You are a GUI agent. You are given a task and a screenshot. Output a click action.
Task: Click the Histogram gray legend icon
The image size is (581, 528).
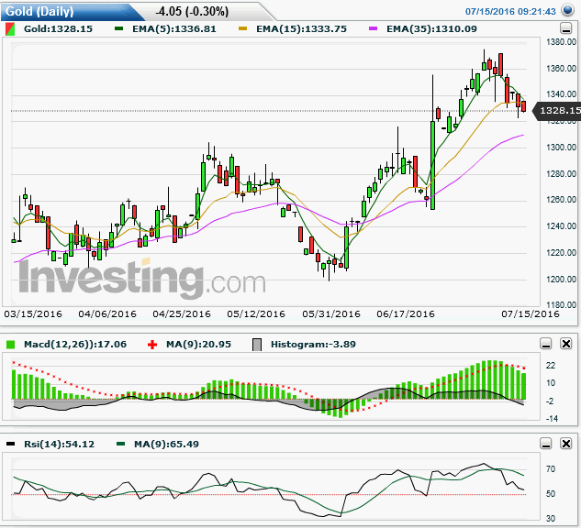point(256,345)
